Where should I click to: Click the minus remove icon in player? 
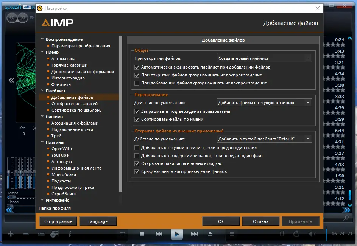26,234
